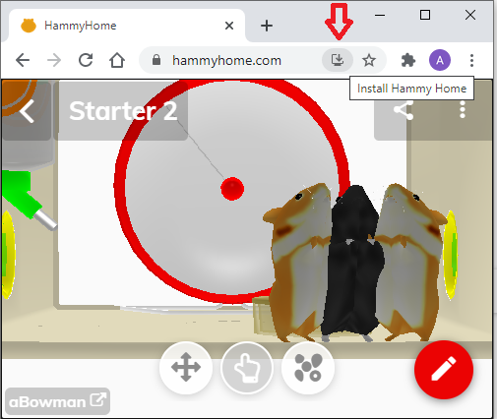Click the Install Hammy Home icon in address bar

(x=338, y=60)
